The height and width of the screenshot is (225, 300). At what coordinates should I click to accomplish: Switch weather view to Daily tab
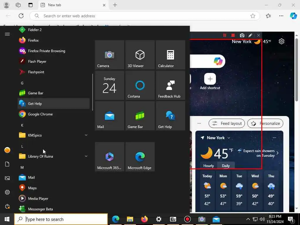tap(226, 166)
